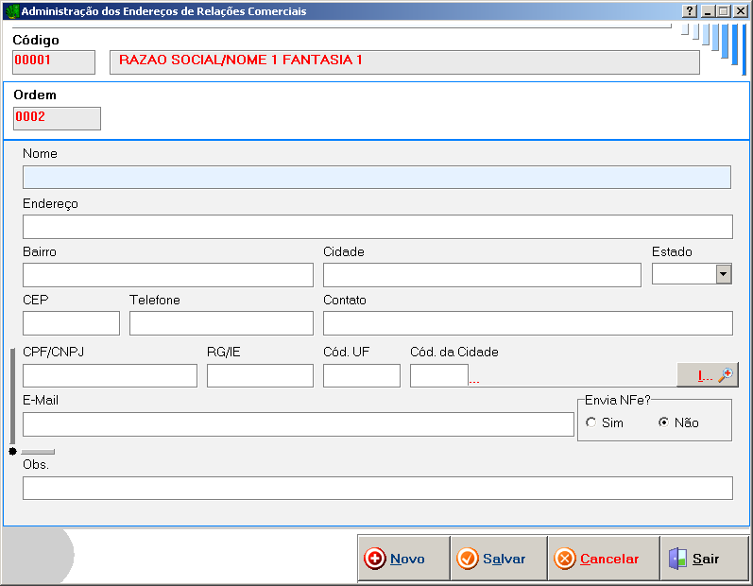Viewport: 753px width, 586px height.
Task: Click the door icon on Sair
Action: 677,559
